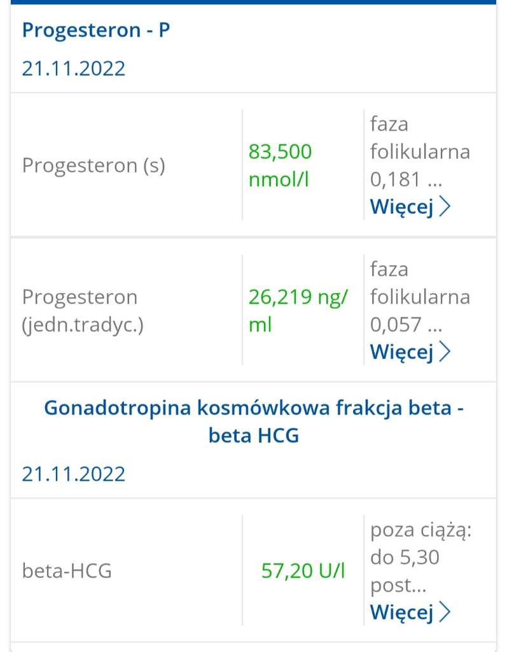
Task: Select the Progesteron - P section header
Action: click(x=96, y=30)
